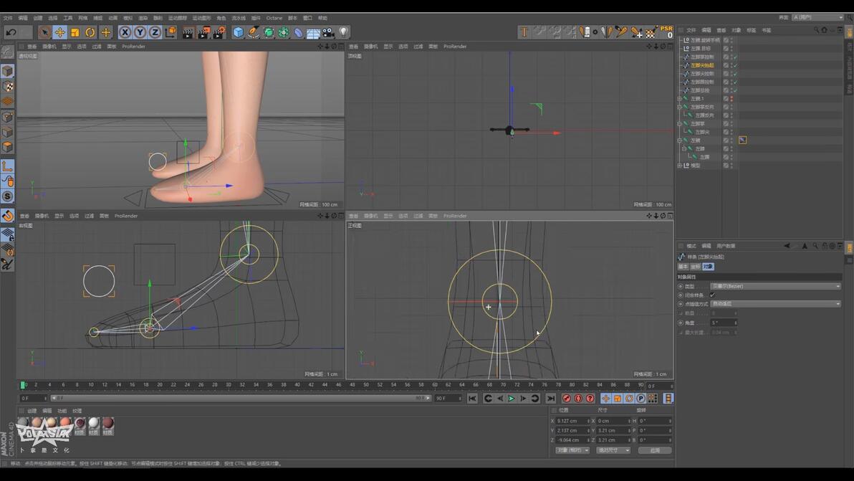Viewport: 854px width, 481px height.
Task: Toggle the layer checkbox of 模型 object
Action: click(x=726, y=166)
